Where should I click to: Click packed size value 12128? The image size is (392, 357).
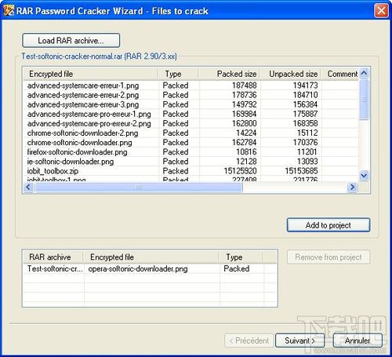click(x=246, y=162)
